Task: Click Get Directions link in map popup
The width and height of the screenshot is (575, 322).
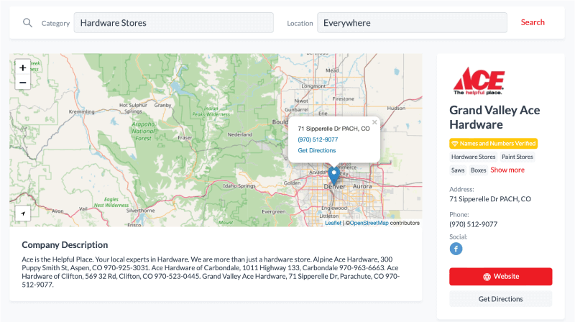Action: pyautogui.click(x=317, y=150)
